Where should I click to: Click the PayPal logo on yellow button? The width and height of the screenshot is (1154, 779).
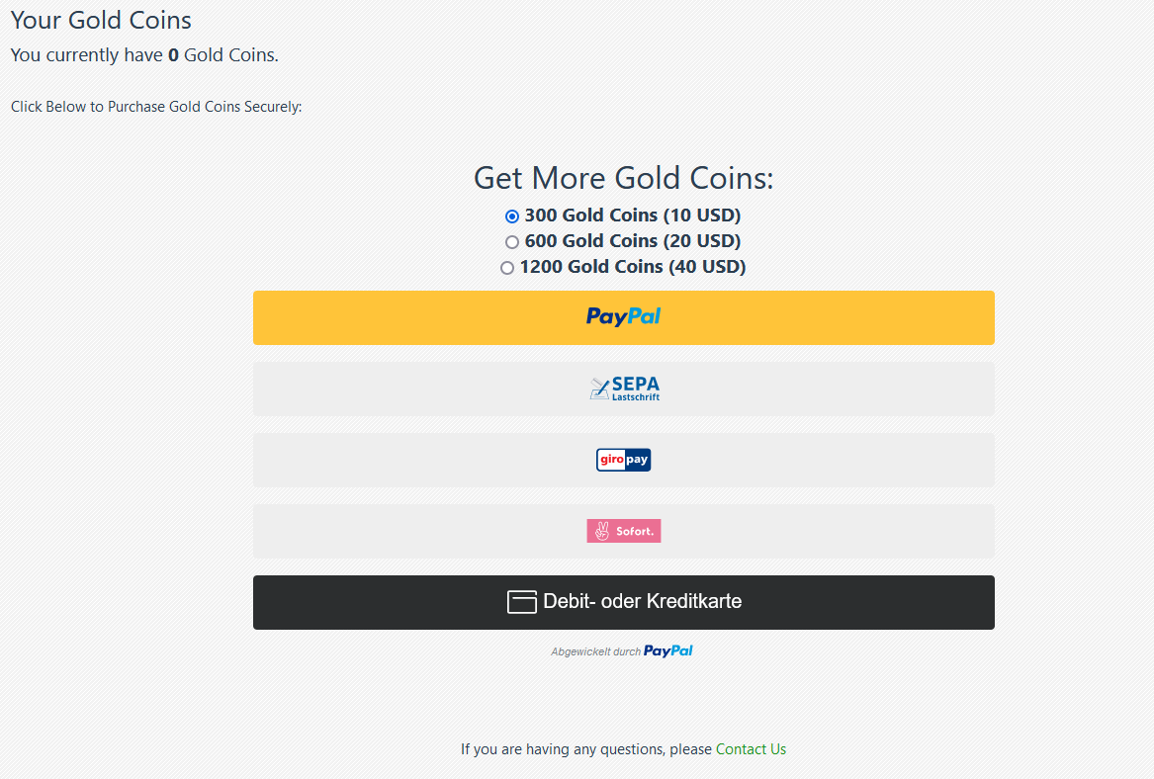pyautogui.click(x=623, y=316)
